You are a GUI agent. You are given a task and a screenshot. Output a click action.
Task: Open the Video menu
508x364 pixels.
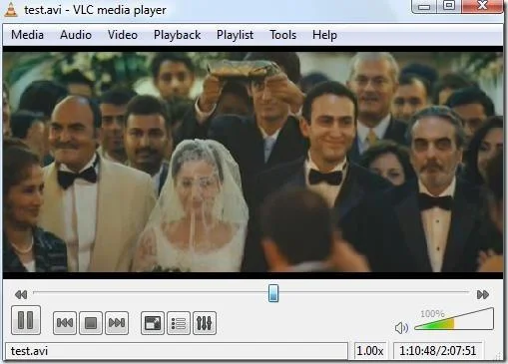pos(123,35)
